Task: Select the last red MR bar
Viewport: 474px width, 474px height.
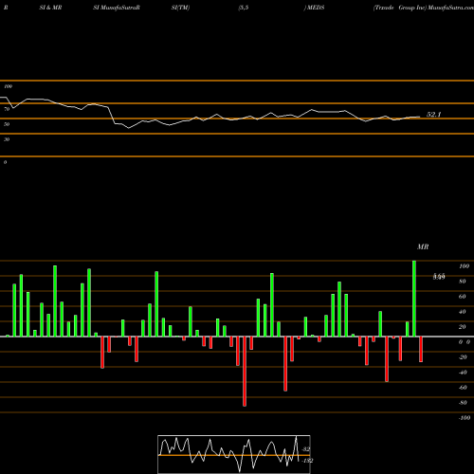Action: pyautogui.click(x=421, y=349)
